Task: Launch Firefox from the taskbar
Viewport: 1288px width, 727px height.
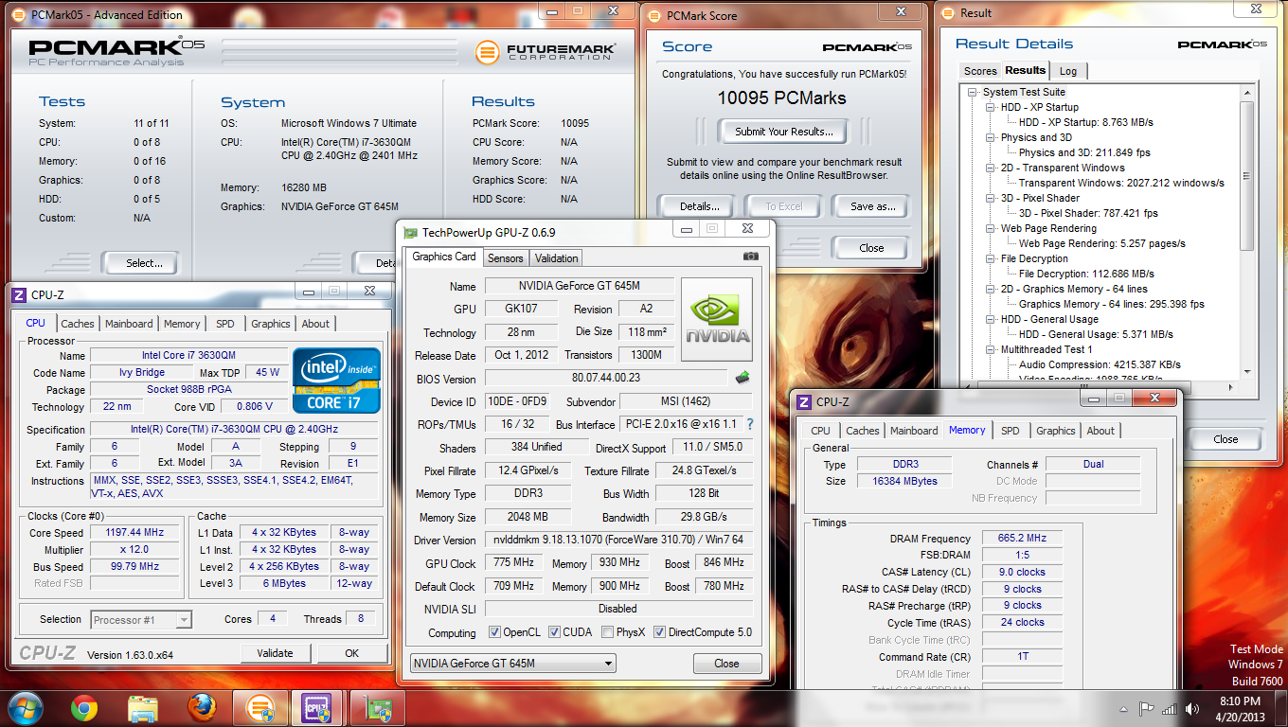Action: point(201,707)
